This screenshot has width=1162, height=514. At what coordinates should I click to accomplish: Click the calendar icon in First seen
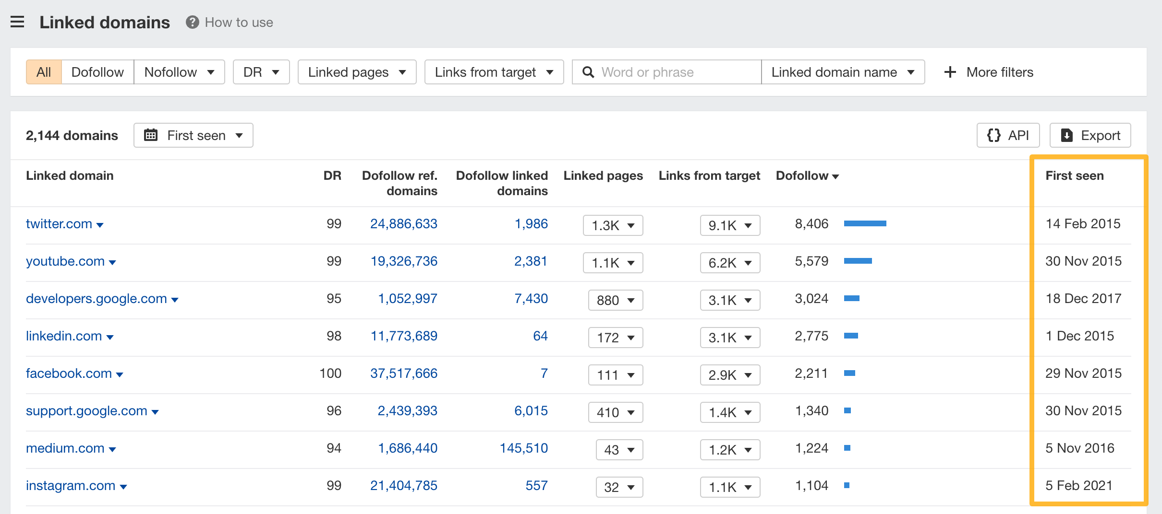click(151, 135)
